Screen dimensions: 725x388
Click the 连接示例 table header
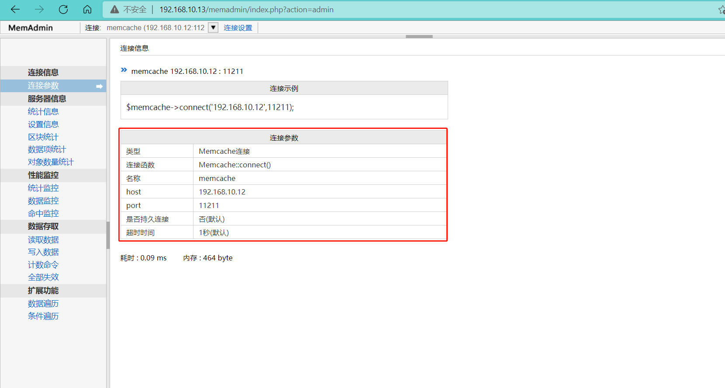pyautogui.click(x=284, y=88)
